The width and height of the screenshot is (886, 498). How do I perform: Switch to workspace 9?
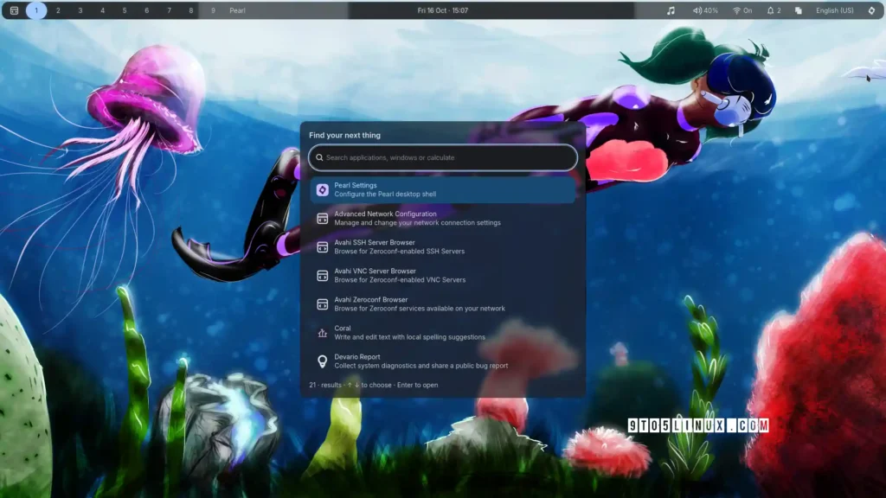(x=213, y=10)
